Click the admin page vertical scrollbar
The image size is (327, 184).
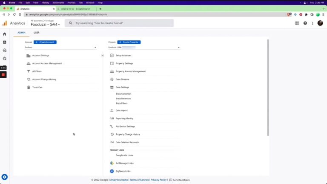click(x=268, y=88)
